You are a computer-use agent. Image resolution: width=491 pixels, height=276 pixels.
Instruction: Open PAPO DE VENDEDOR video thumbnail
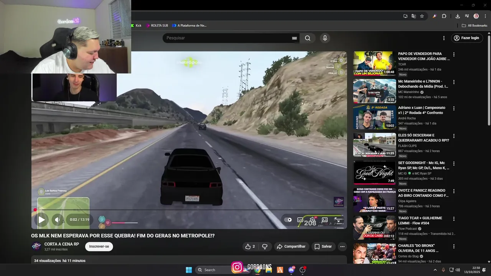point(374,63)
